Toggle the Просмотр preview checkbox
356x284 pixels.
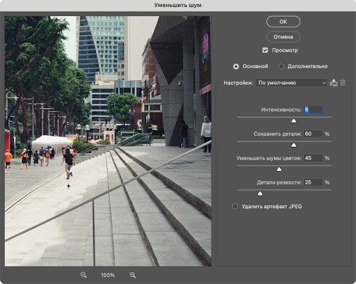tap(265, 50)
